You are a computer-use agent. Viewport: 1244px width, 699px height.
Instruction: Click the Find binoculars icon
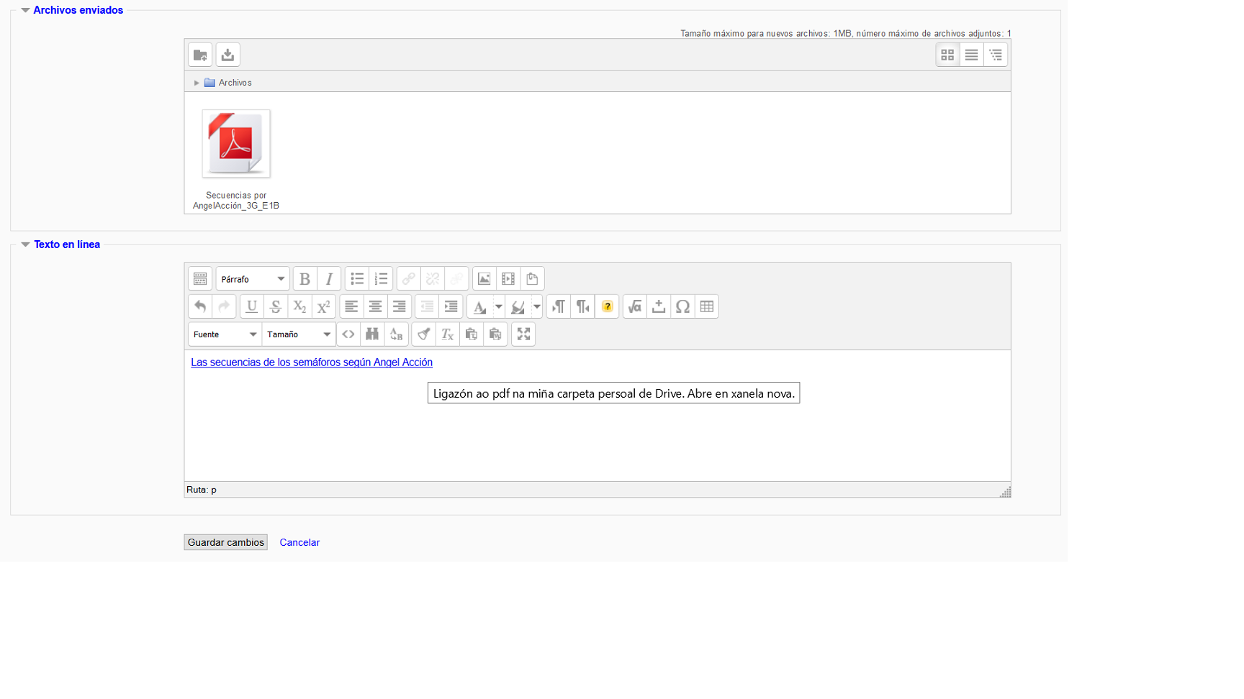point(372,334)
